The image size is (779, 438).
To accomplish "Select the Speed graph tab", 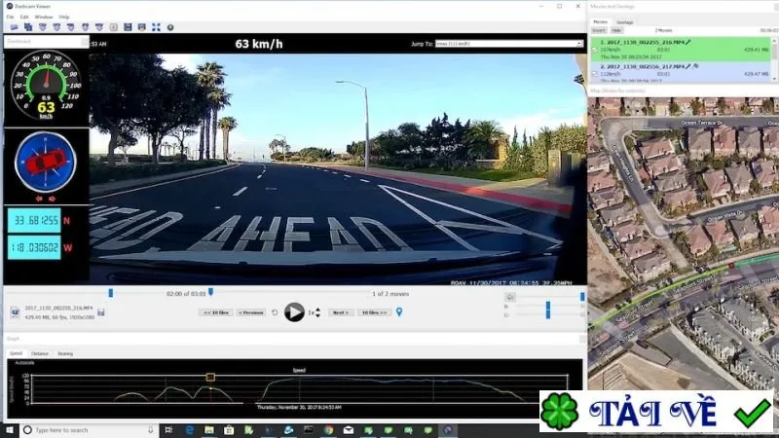I will click(16, 353).
